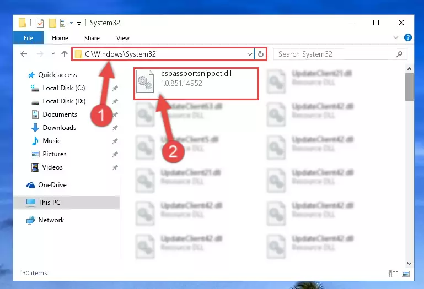This screenshot has width=424, height=289.
Task: Select the cspassportsnippet.dll file
Action: point(196,84)
